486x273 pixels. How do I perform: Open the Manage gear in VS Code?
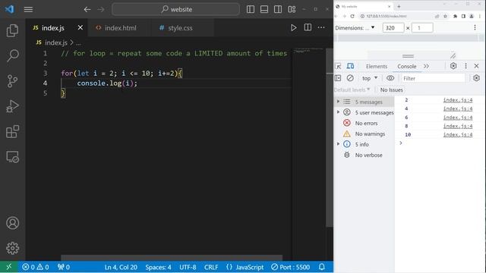12,248
